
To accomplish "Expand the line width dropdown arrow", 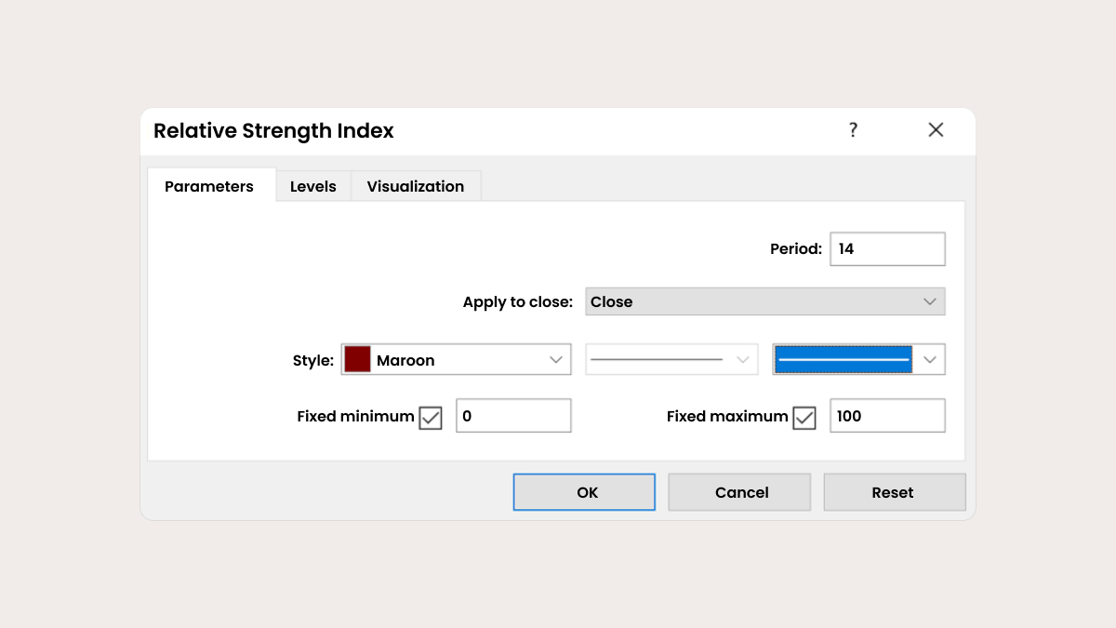I will (x=930, y=359).
